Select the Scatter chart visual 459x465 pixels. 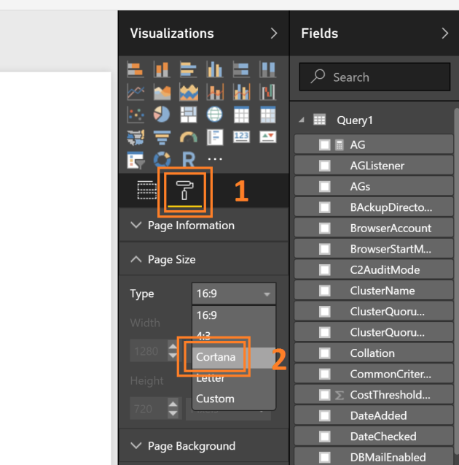click(x=136, y=115)
